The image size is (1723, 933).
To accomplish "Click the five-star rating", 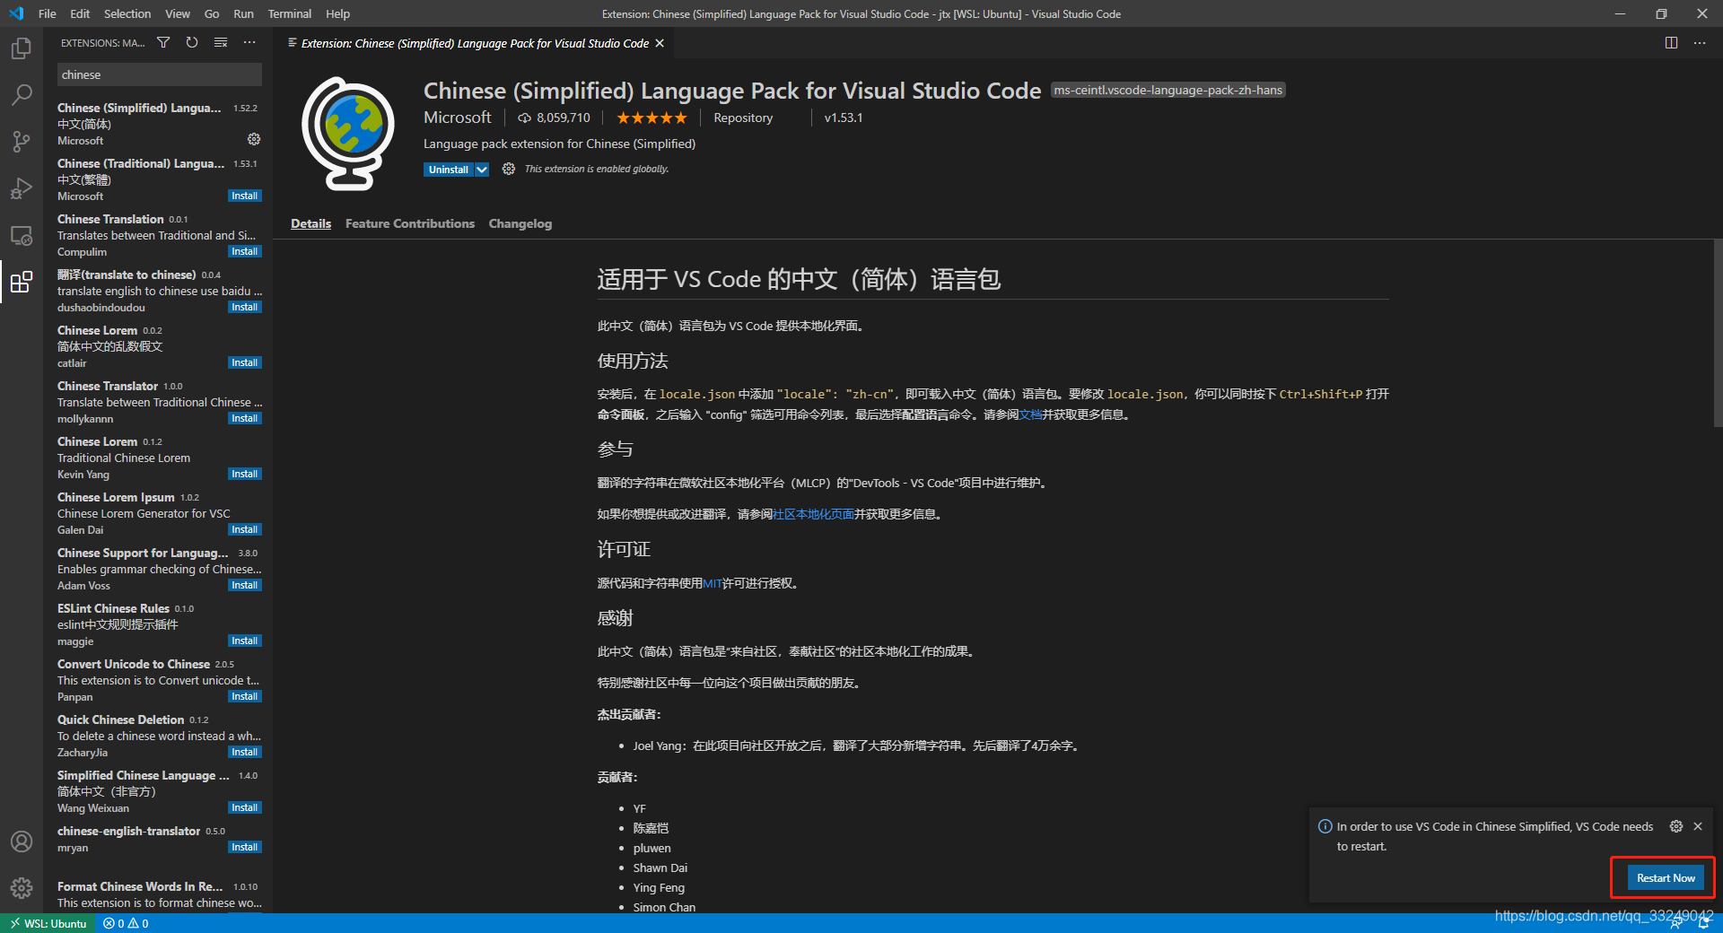I will click(x=652, y=118).
